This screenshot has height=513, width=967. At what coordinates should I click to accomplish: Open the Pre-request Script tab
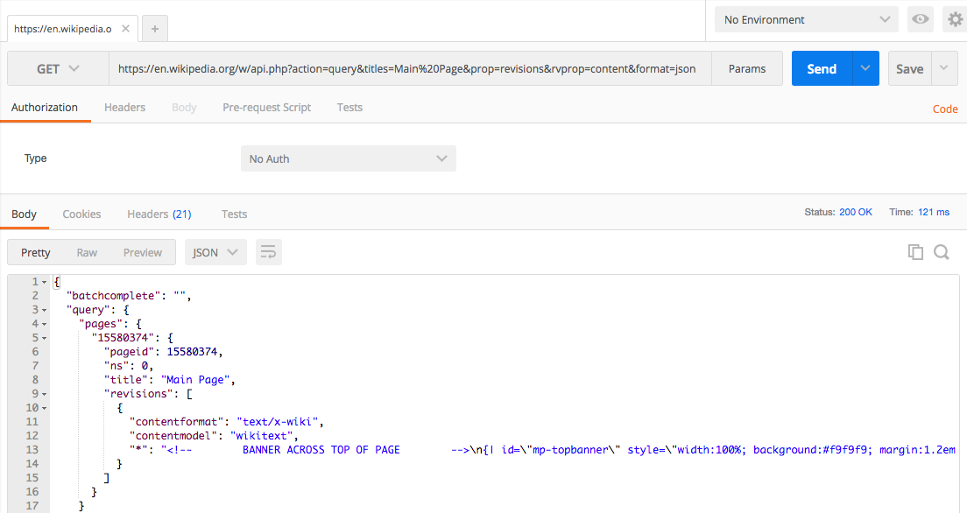click(x=266, y=108)
